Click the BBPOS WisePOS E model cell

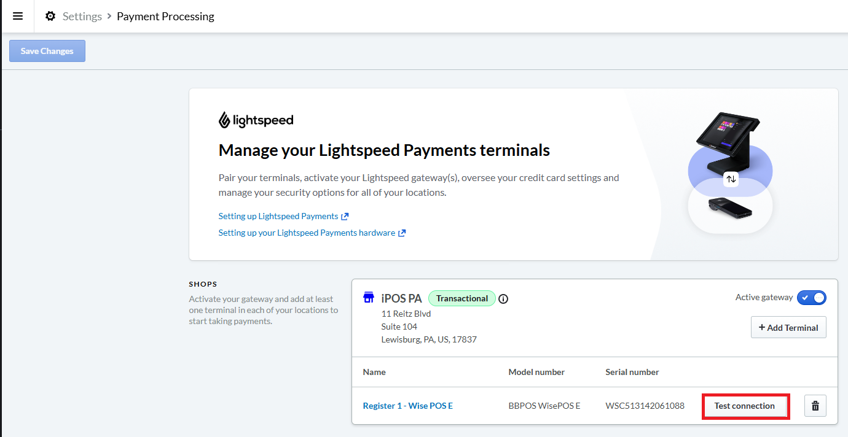(544, 406)
